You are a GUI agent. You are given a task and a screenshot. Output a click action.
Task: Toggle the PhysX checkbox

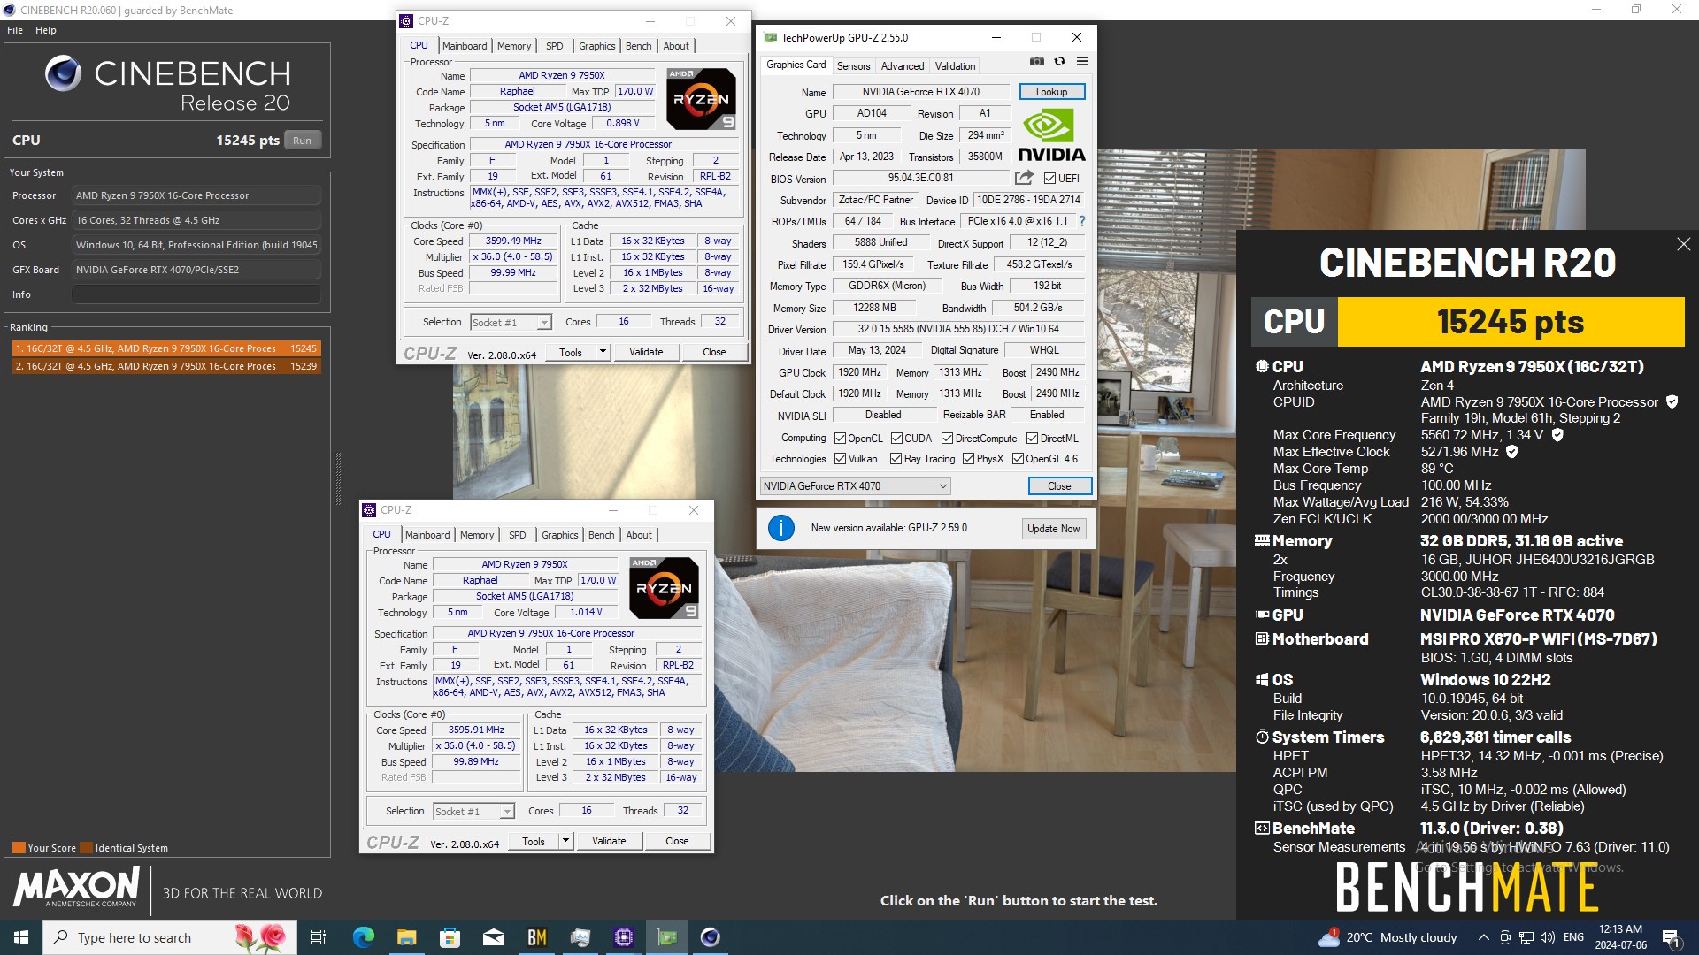pos(968,459)
